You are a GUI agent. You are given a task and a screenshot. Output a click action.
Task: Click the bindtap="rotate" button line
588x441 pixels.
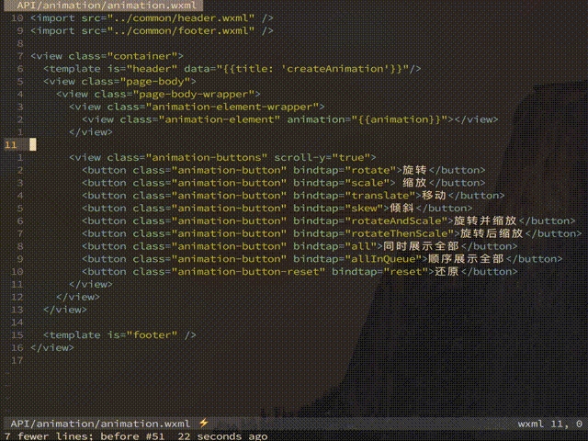click(283, 170)
